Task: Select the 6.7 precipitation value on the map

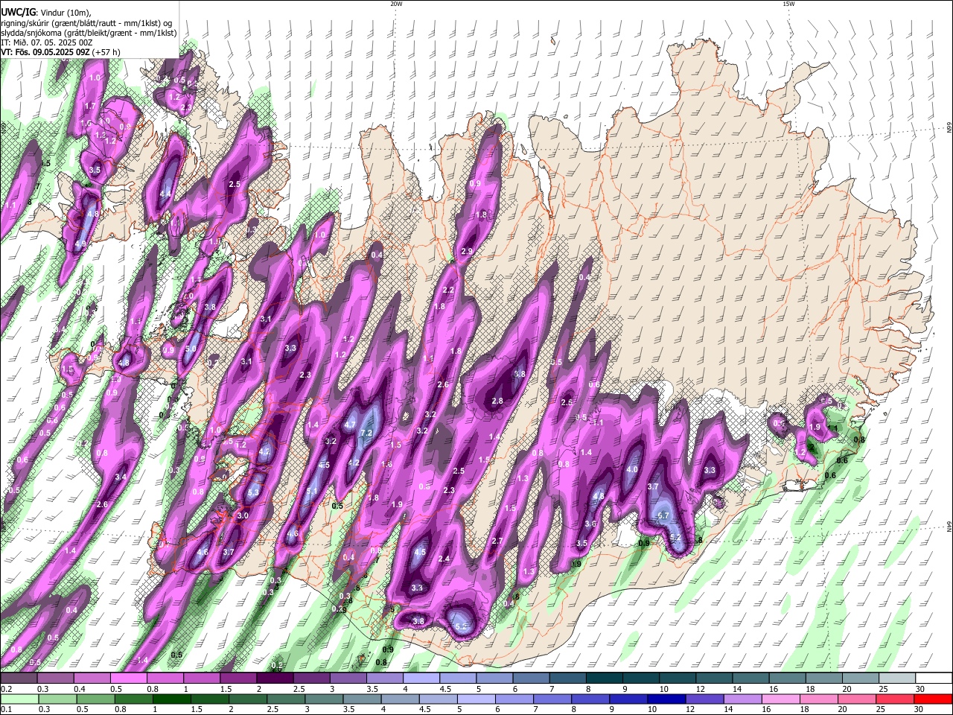Action: coord(664,515)
